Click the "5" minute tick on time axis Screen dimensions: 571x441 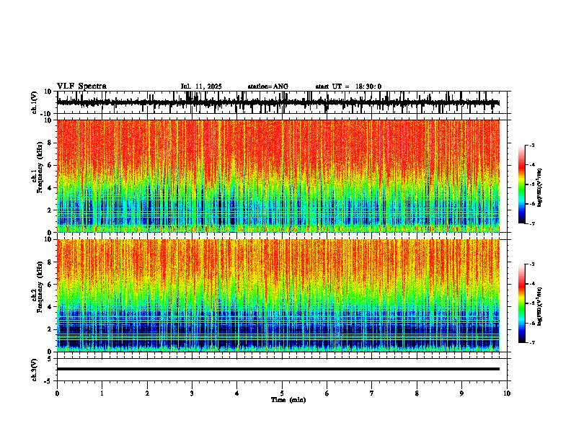point(282,393)
